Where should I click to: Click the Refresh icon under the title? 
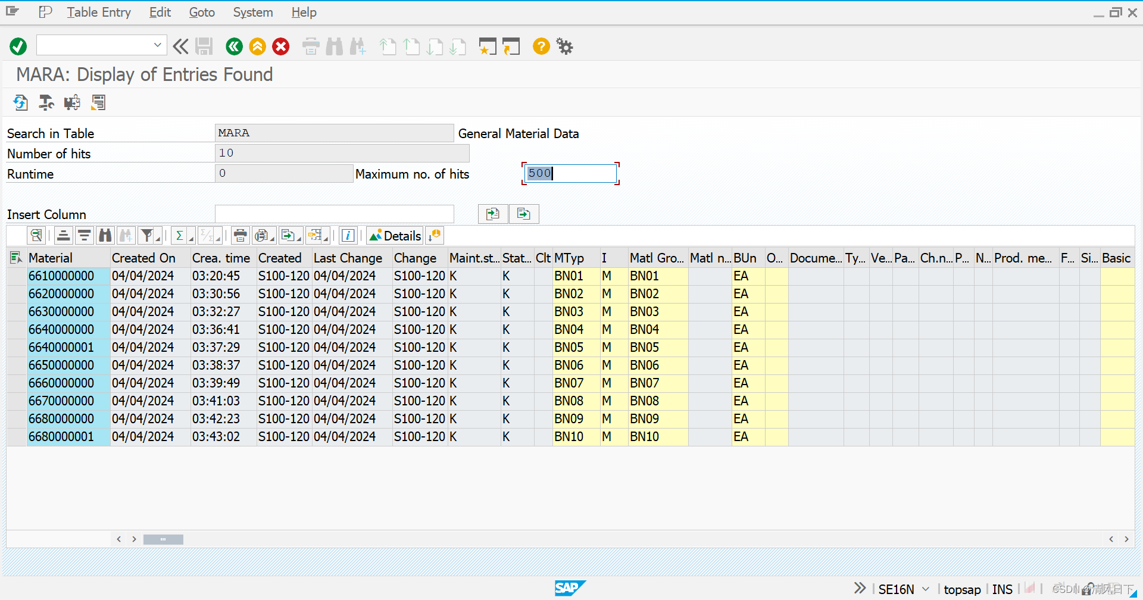coord(20,102)
